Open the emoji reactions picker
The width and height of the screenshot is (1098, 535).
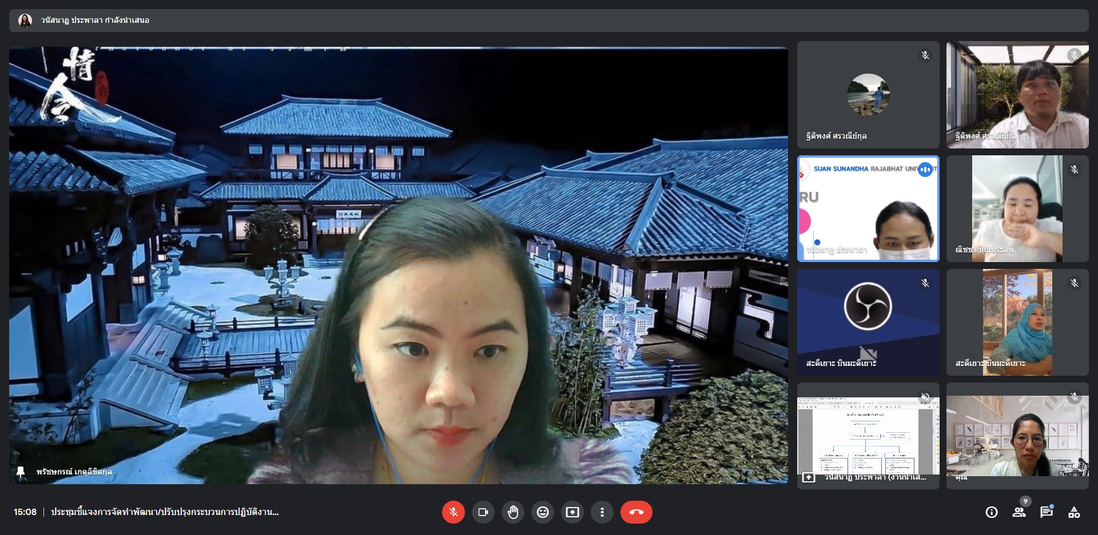point(543,512)
